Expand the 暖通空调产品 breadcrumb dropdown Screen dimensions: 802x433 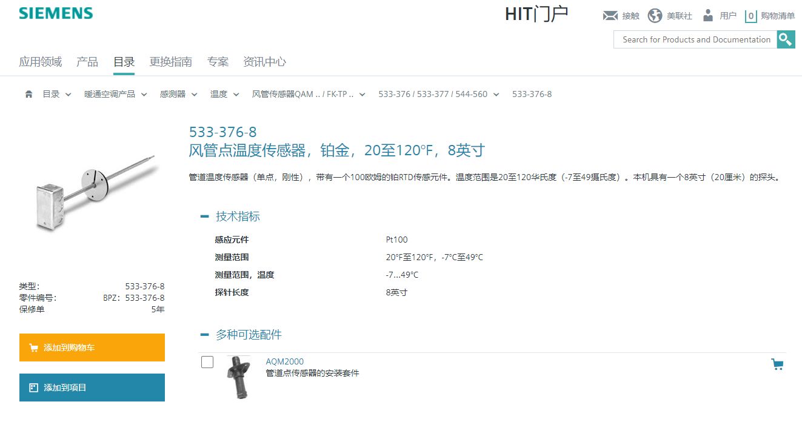tap(144, 95)
